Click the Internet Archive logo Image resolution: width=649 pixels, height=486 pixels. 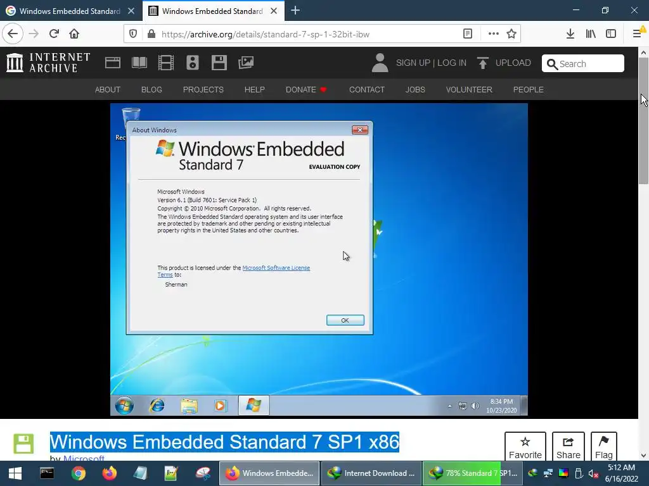(48, 63)
